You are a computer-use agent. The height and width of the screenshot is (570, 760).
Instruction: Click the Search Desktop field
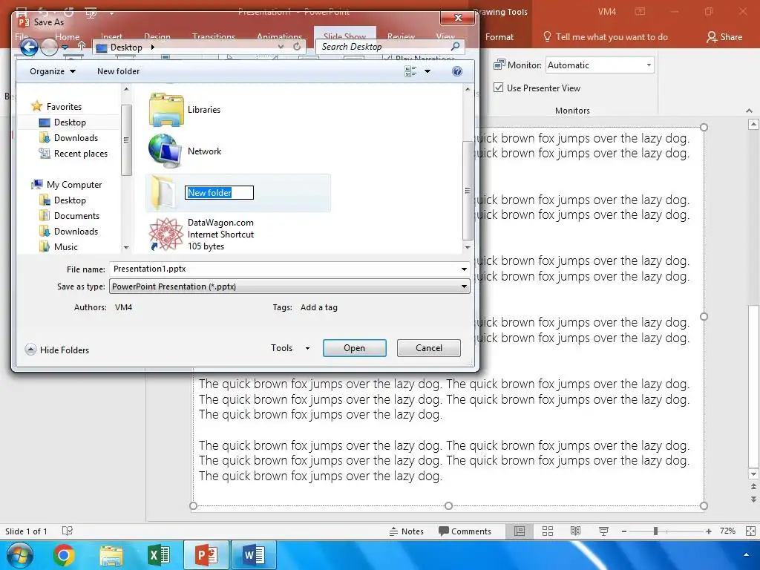click(390, 47)
